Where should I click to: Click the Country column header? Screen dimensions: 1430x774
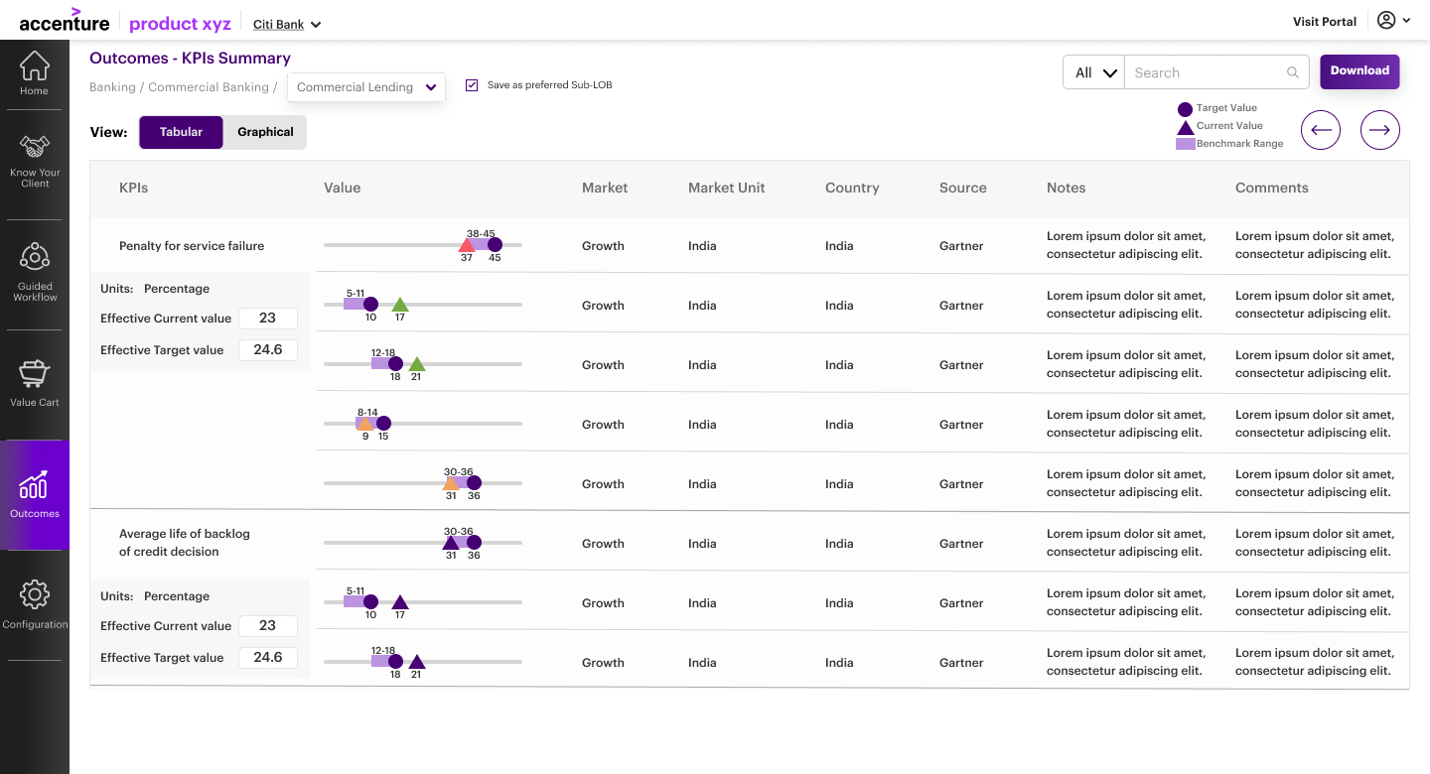coord(852,188)
